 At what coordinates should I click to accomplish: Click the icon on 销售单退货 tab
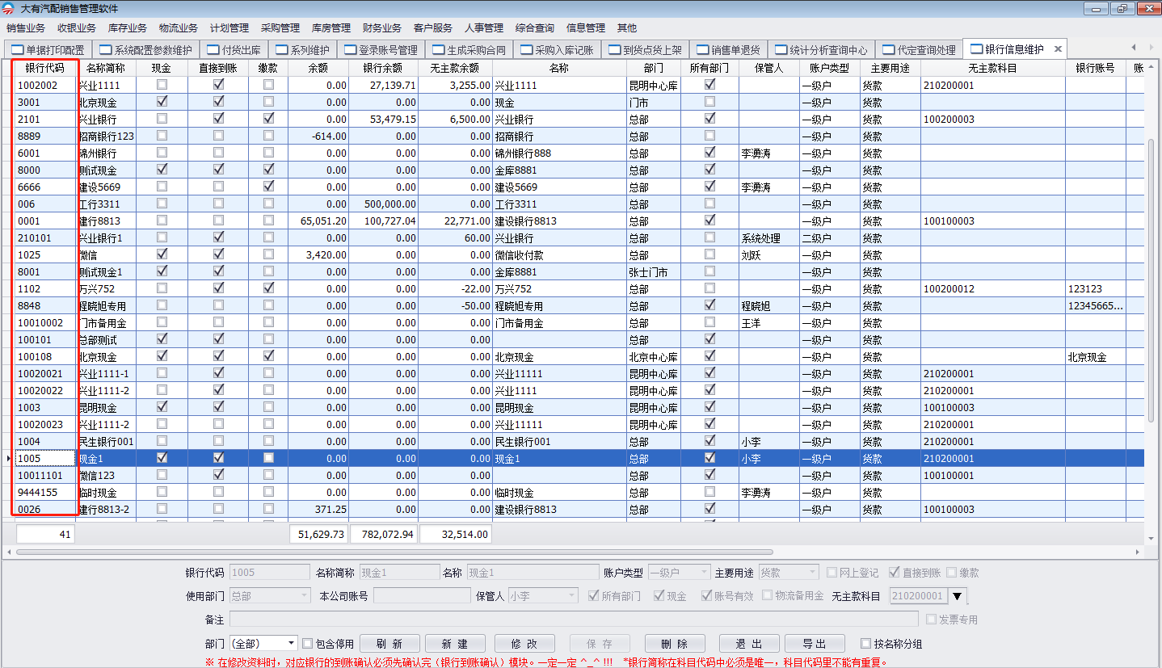coord(703,49)
